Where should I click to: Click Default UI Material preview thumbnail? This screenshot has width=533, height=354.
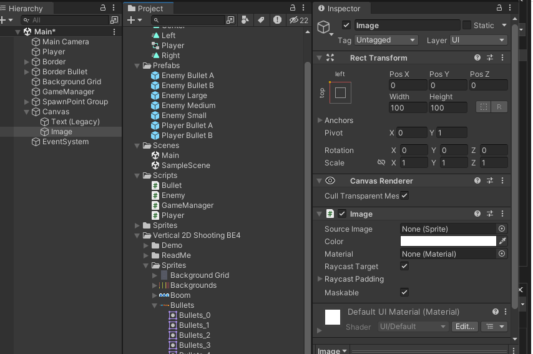(333, 317)
